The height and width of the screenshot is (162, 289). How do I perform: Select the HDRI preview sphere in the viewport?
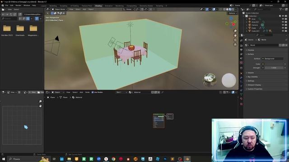(210, 80)
